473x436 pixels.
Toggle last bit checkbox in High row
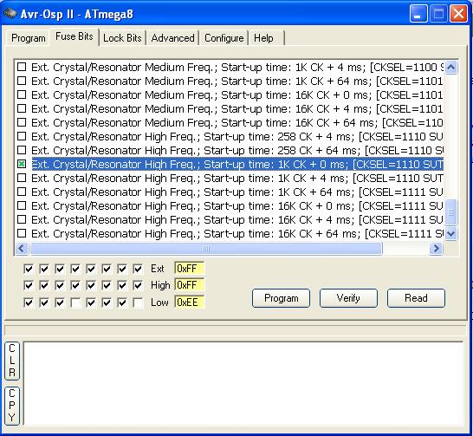138,285
